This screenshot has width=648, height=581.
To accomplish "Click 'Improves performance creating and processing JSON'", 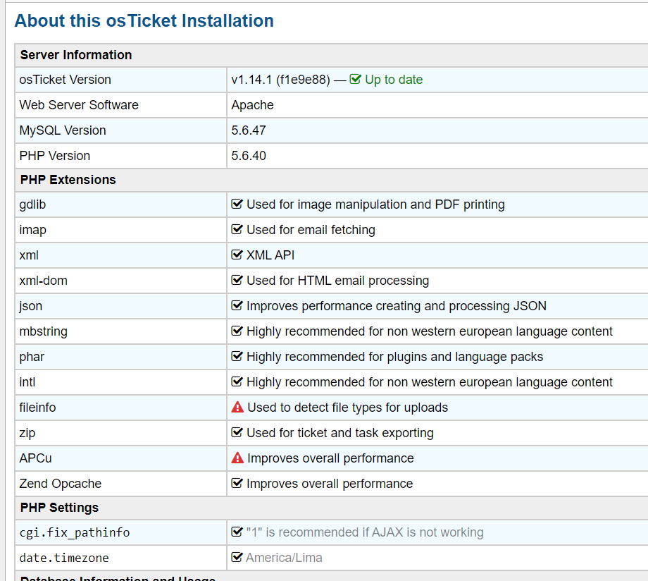I will [397, 306].
